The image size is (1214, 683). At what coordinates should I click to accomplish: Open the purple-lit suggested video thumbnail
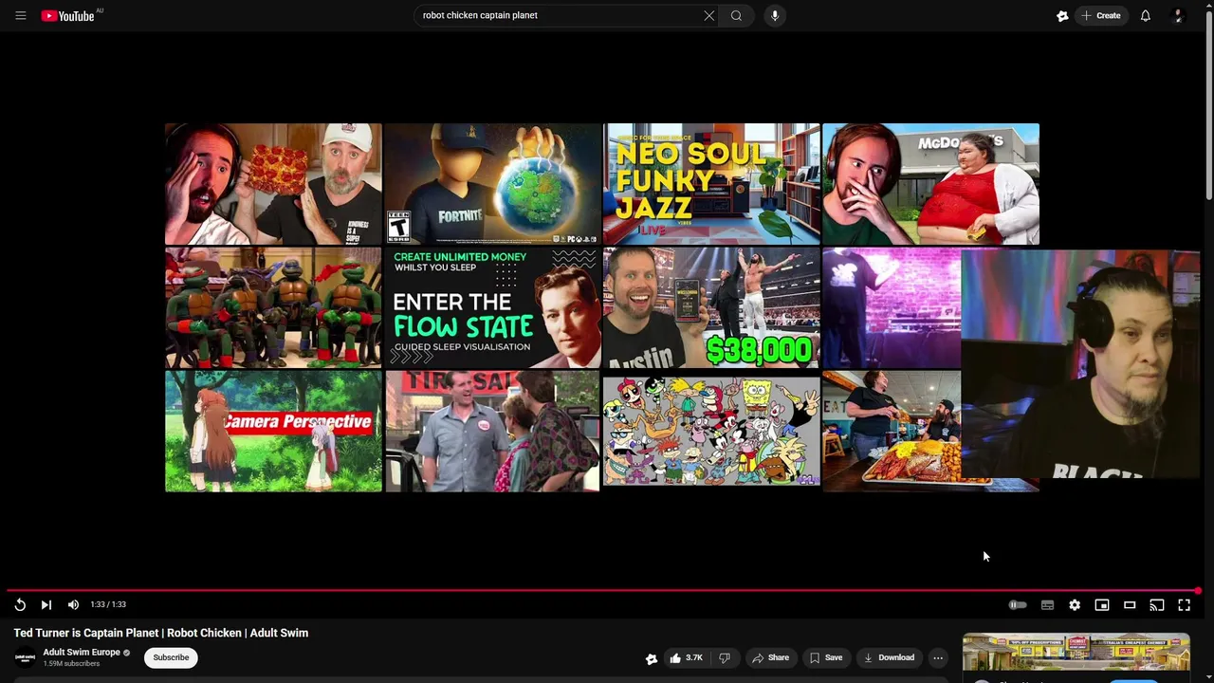[x=892, y=307]
